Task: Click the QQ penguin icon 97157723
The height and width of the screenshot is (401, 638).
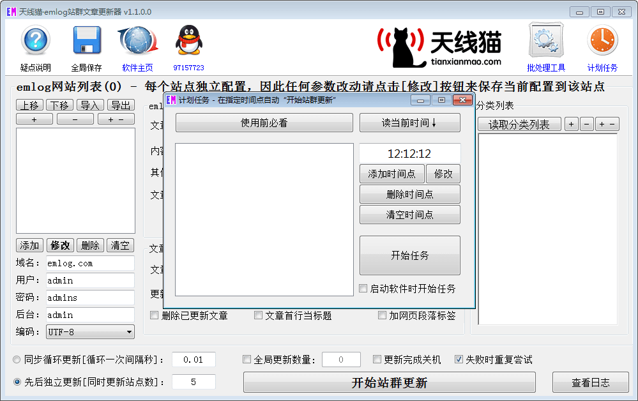Action: pyautogui.click(x=189, y=40)
